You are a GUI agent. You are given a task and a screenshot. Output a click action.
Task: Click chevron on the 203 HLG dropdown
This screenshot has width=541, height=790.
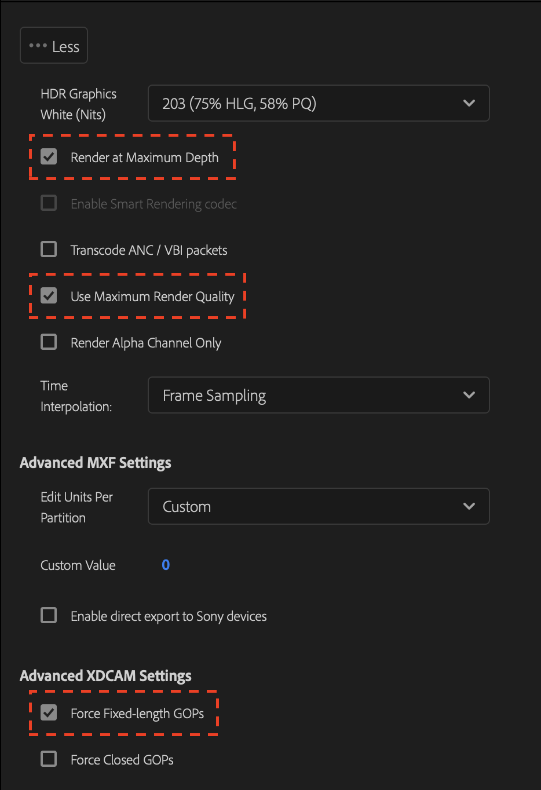coord(469,103)
